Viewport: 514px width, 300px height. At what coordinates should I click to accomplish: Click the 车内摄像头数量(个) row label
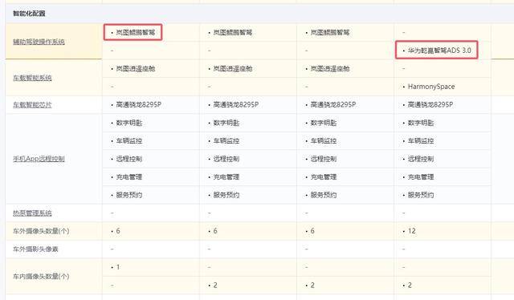(41, 277)
